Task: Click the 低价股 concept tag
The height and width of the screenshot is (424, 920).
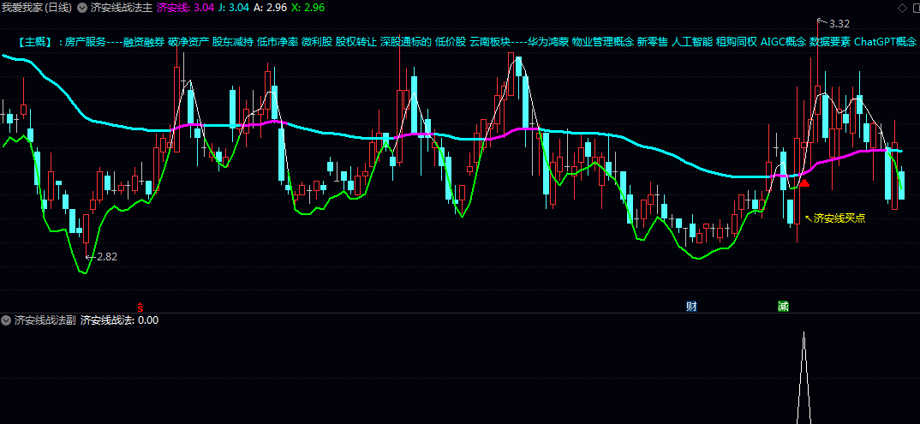Action: pyautogui.click(x=451, y=42)
